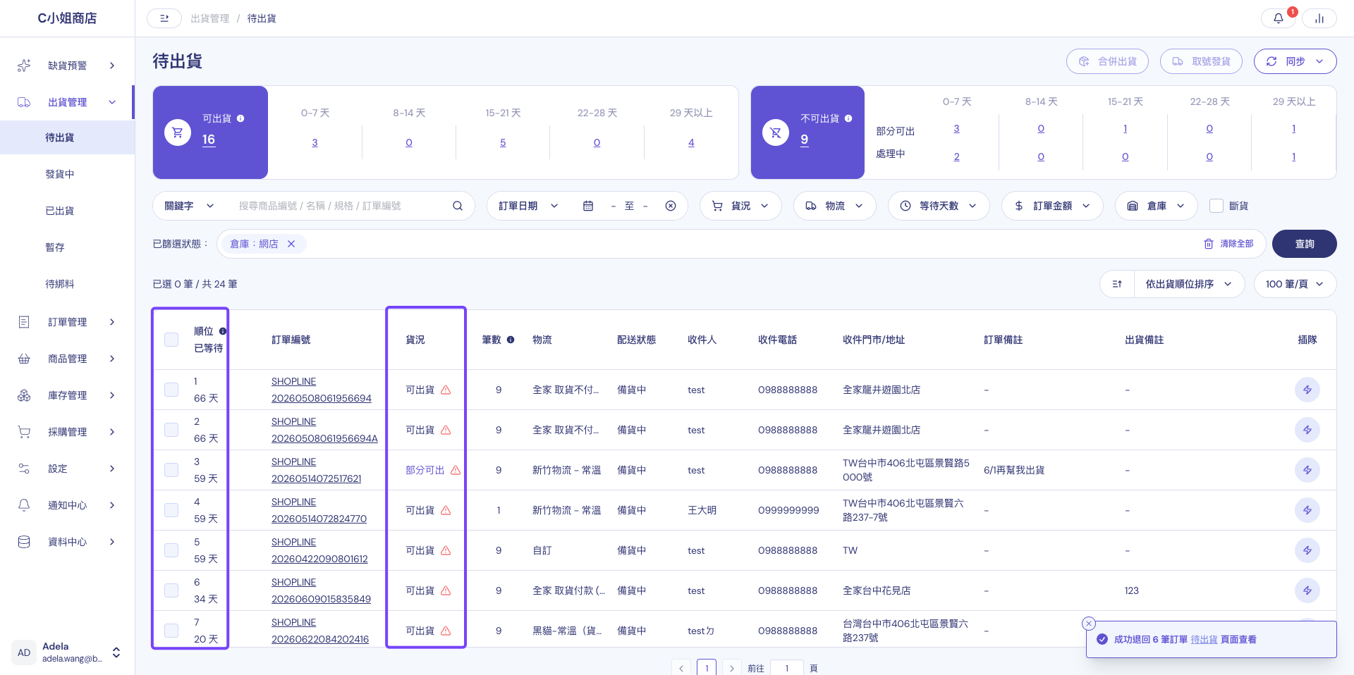Viewport: 1354px width, 675px height.
Task: Open the 物流 filter dropdown
Action: [835, 206]
